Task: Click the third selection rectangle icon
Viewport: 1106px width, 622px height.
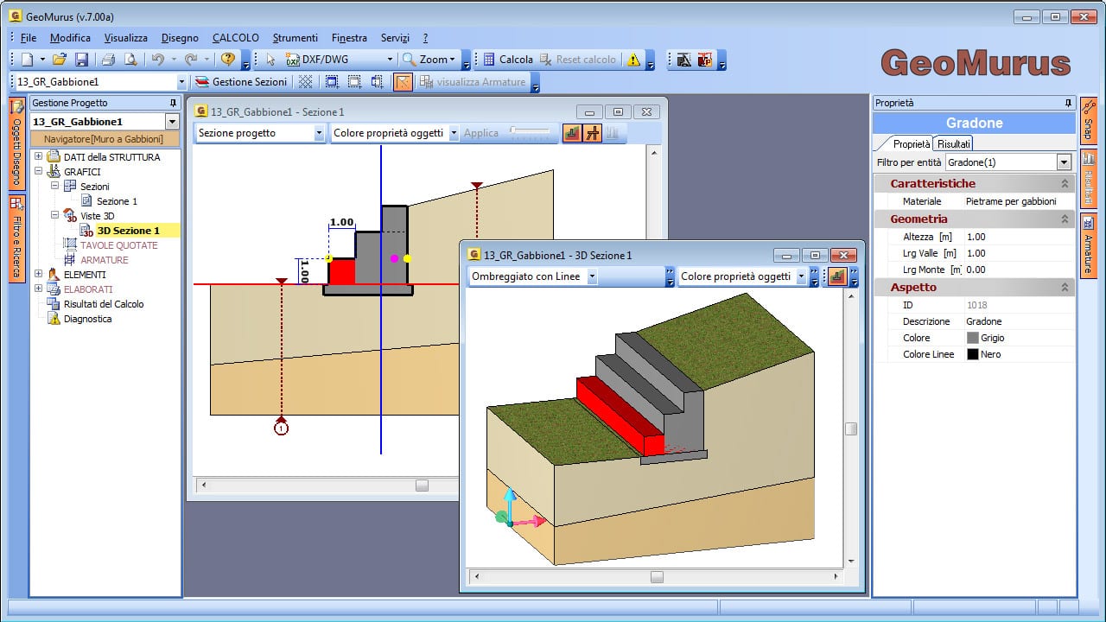Action: [377, 82]
